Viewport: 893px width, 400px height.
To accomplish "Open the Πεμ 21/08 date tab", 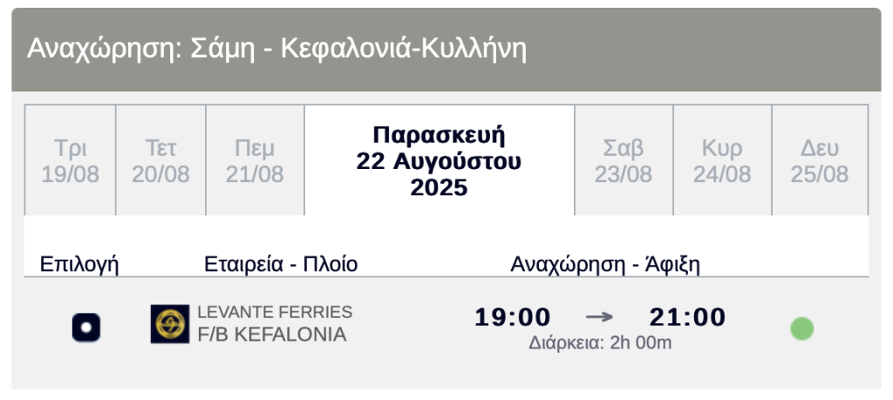I will (x=255, y=160).
